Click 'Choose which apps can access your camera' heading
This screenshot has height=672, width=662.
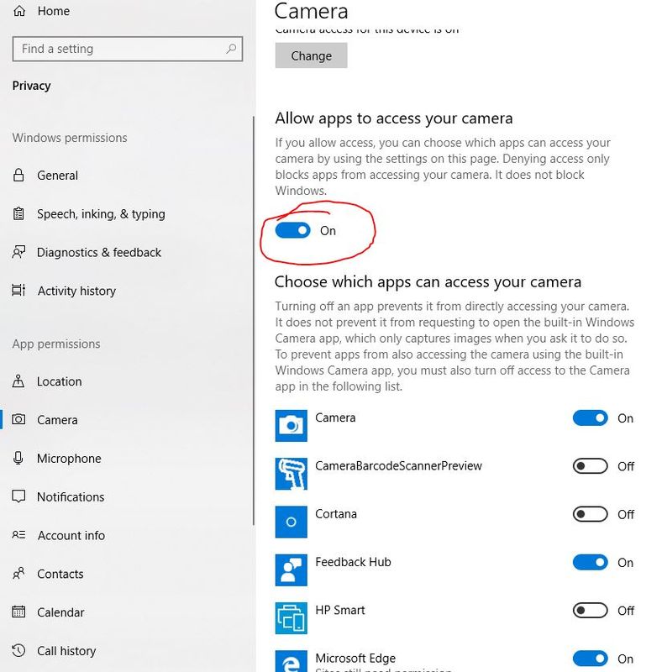tap(428, 282)
